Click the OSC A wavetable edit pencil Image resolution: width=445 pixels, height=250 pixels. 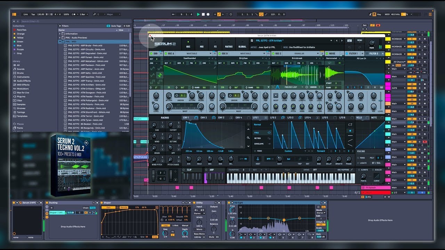point(215,67)
